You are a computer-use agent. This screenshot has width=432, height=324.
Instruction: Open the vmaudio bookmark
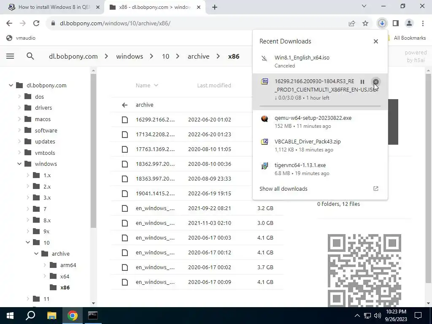pos(21,38)
